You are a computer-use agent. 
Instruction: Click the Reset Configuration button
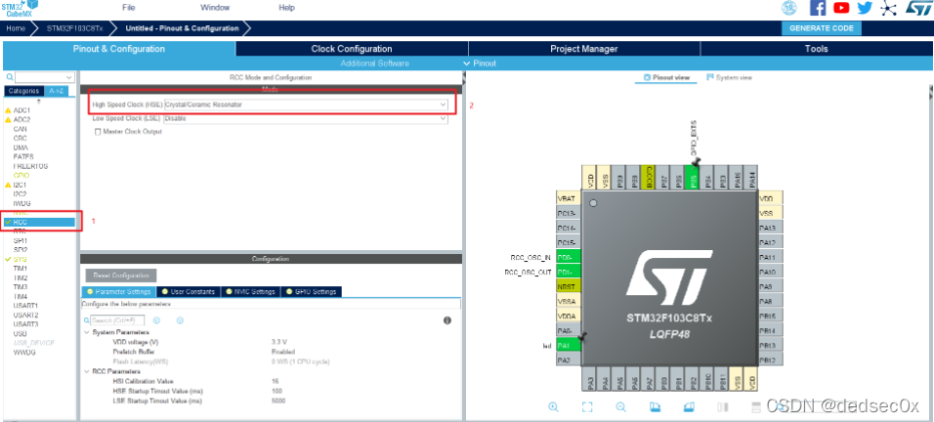click(121, 275)
